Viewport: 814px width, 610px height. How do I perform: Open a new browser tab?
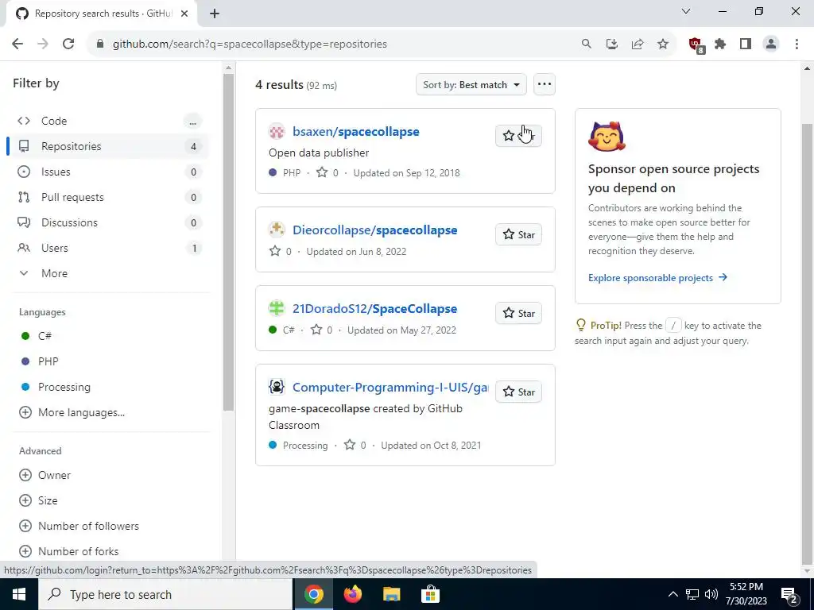[x=215, y=14]
